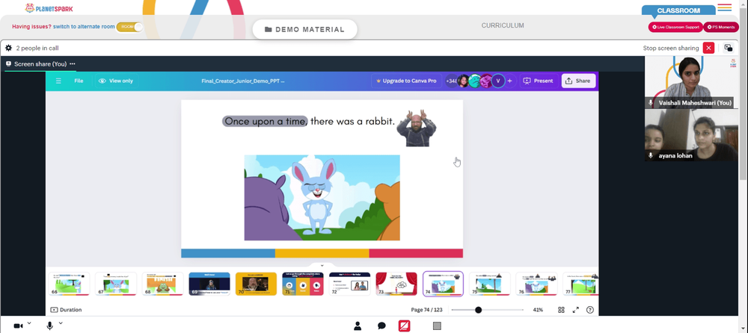
Task: Open grid view icon
Action: click(562, 310)
